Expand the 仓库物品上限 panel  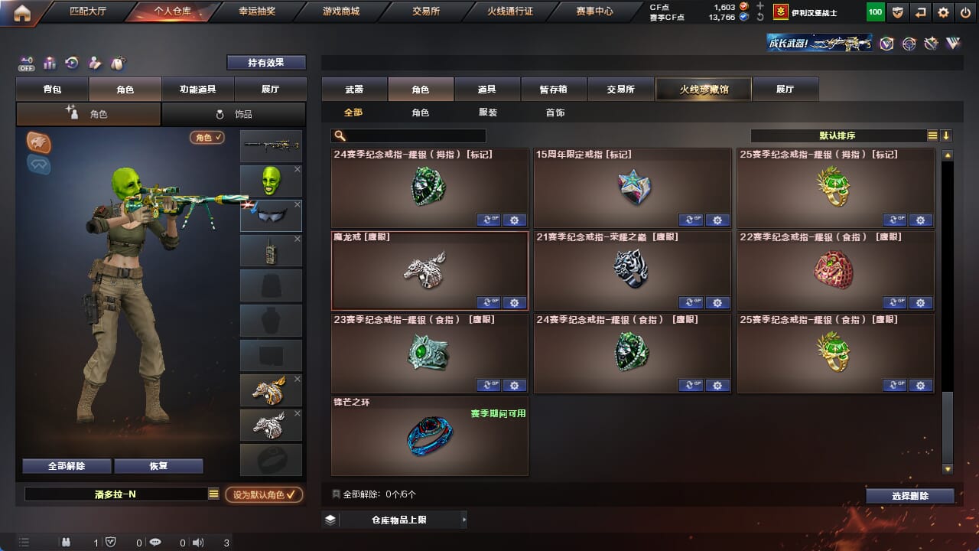click(394, 520)
